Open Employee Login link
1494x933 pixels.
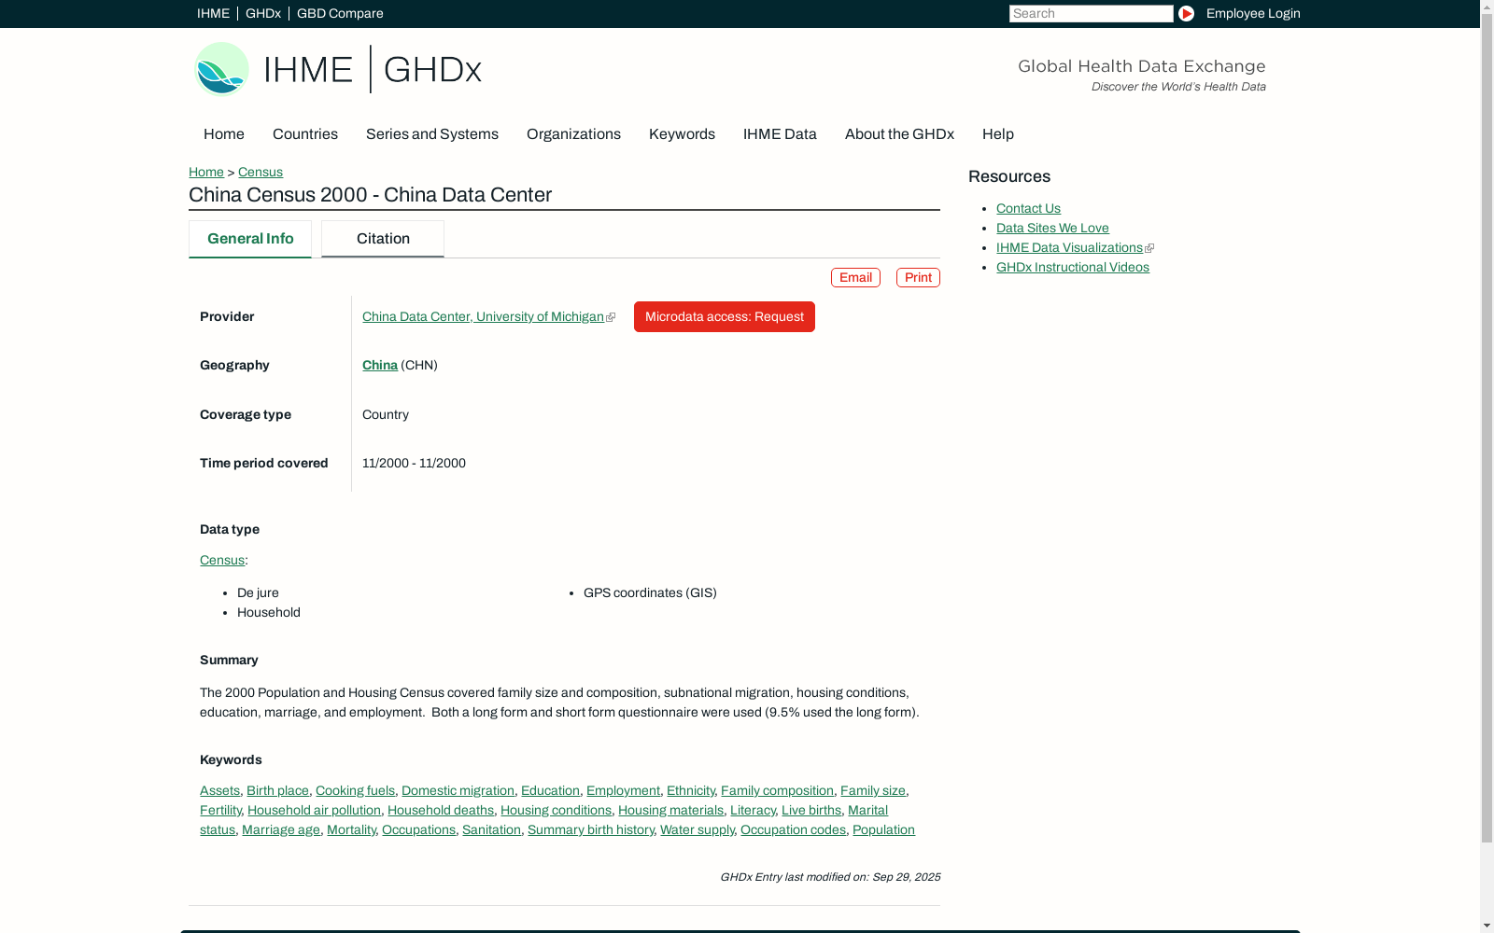[x=1253, y=13]
